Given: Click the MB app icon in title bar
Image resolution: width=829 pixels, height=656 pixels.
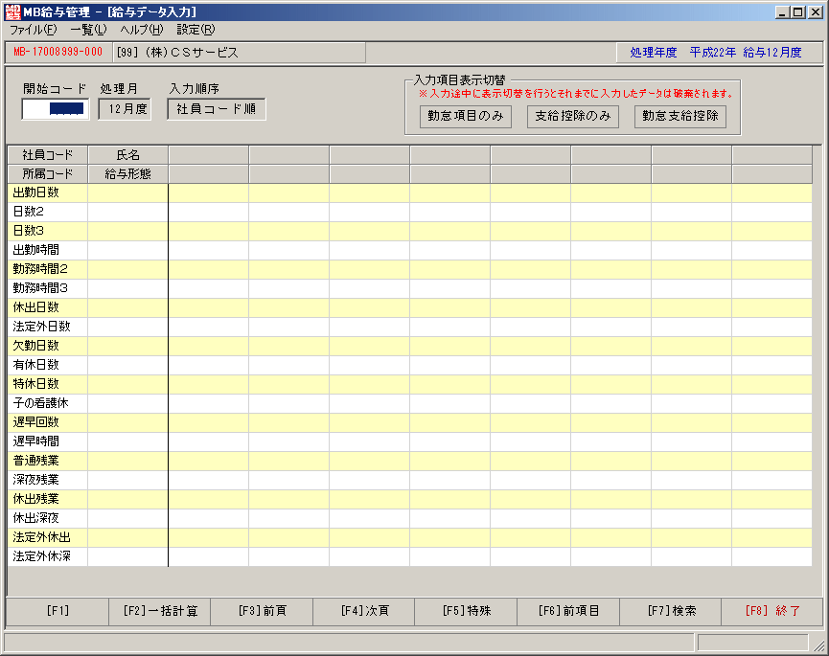Looking at the screenshot, I should pos(12,11).
